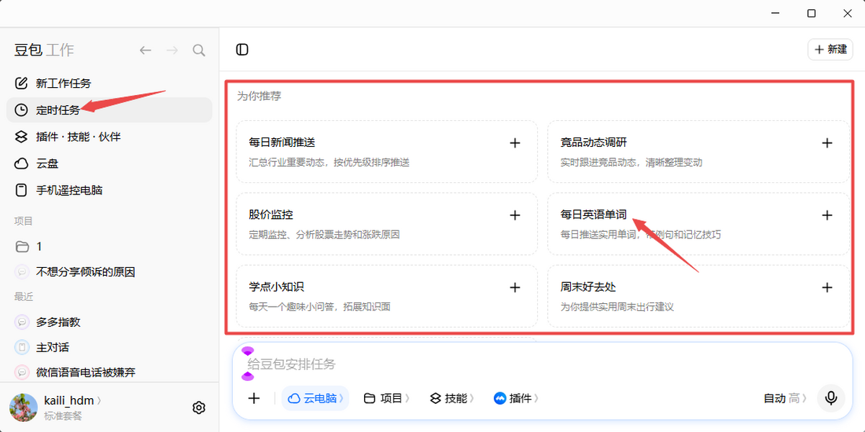
Task: Add the 竞品动态调研 task with plus
Action: click(827, 143)
